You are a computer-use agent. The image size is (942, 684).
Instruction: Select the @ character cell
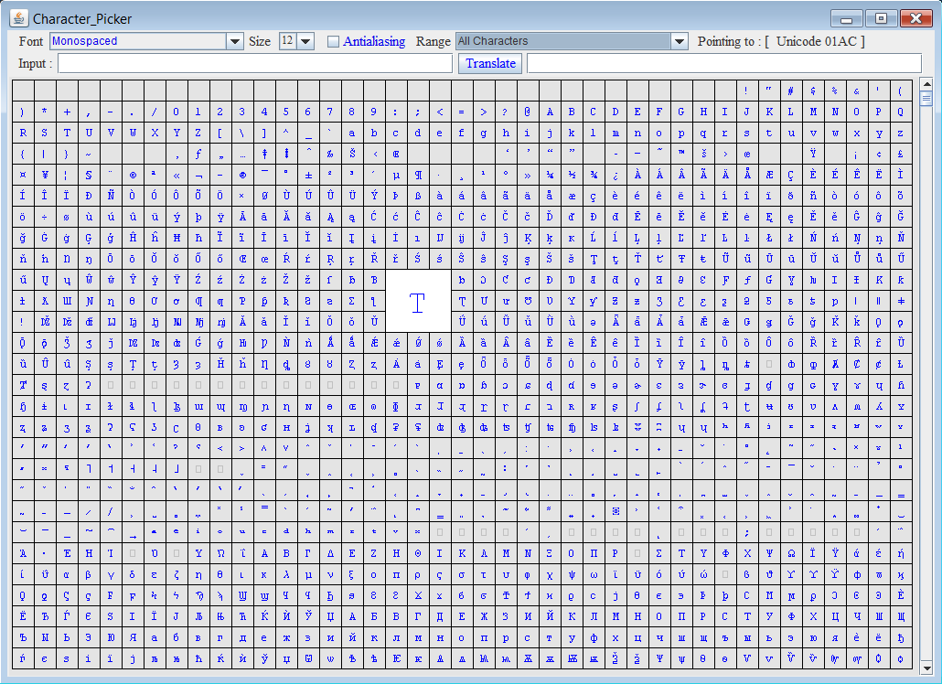[528, 112]
